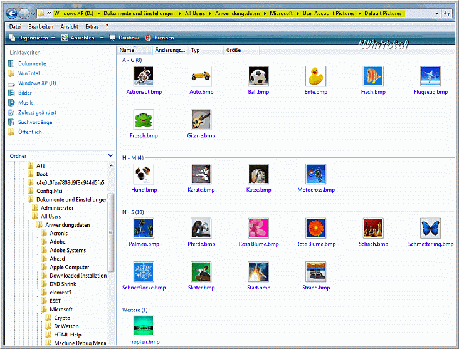Select the Hund.bmp dog icon
The height and width of the screenshot is (349, 459).
[x=144, y=174]
